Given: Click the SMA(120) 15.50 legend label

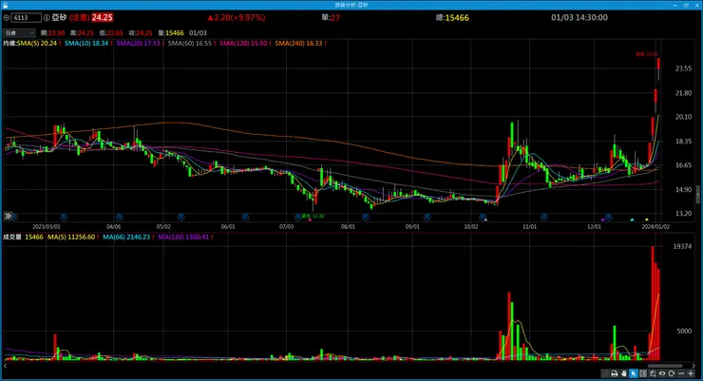Looking at the screenshot, I should (x=243, y=44).
